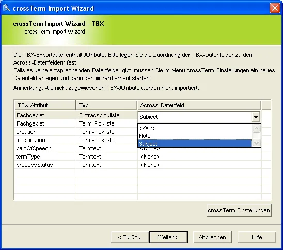The image size is (283, 250).
Task: Go back with the Zurück button
Action: coord(129,237)
